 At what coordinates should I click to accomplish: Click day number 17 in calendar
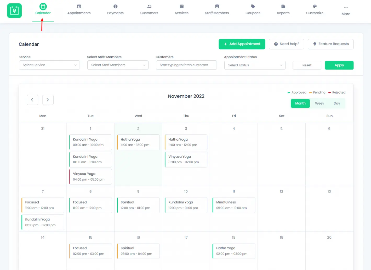(x=186, y=238)
